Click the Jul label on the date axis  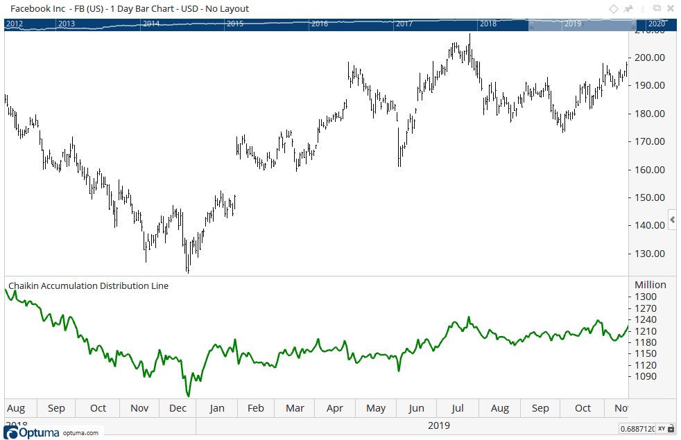[x=457, y=408]
